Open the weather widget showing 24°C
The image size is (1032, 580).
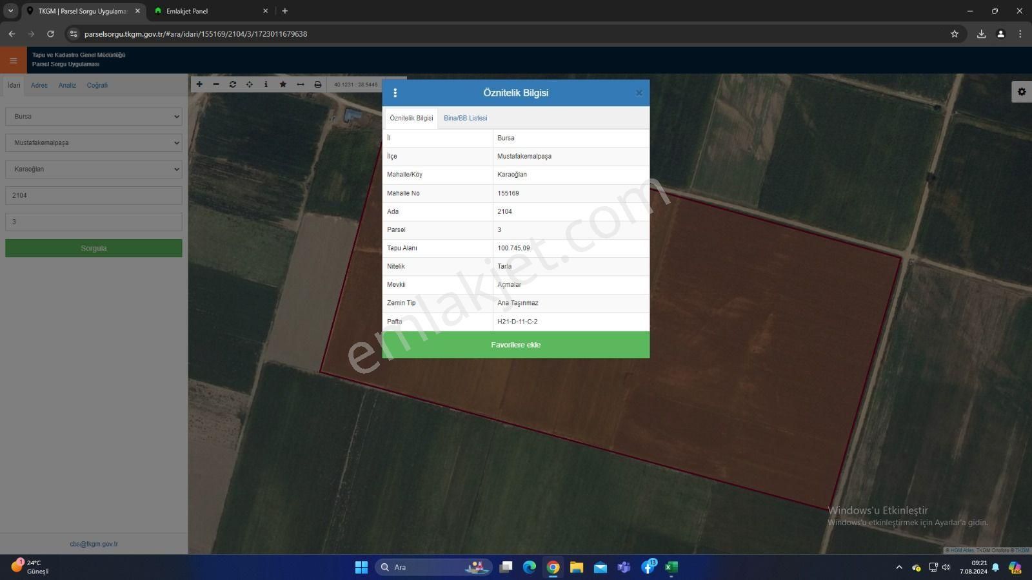click(31, 567)
